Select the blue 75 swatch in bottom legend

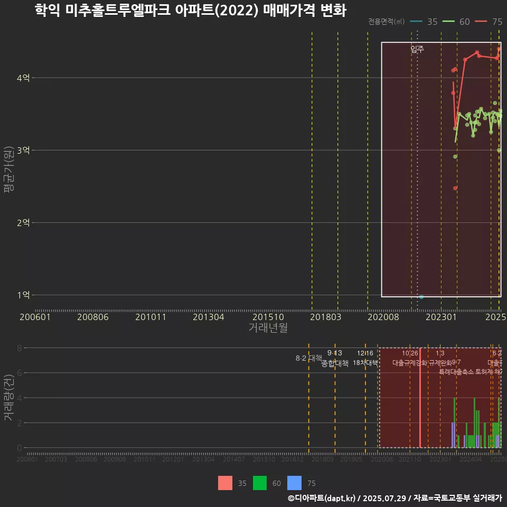coord(294,483)
